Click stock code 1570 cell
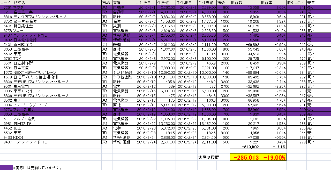 [x=6, y=72]
